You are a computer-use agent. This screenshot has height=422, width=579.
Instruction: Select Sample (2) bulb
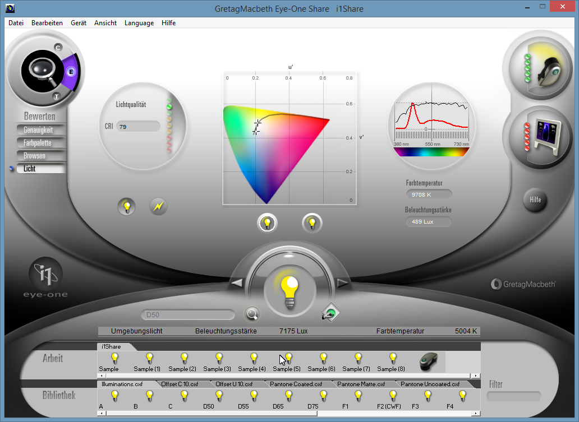click(x=184, y=358)
